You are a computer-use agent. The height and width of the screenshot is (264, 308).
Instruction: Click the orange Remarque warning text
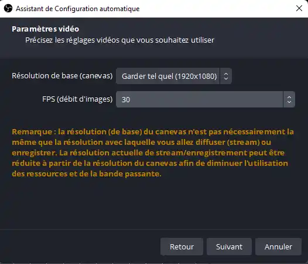coord(153,152)
